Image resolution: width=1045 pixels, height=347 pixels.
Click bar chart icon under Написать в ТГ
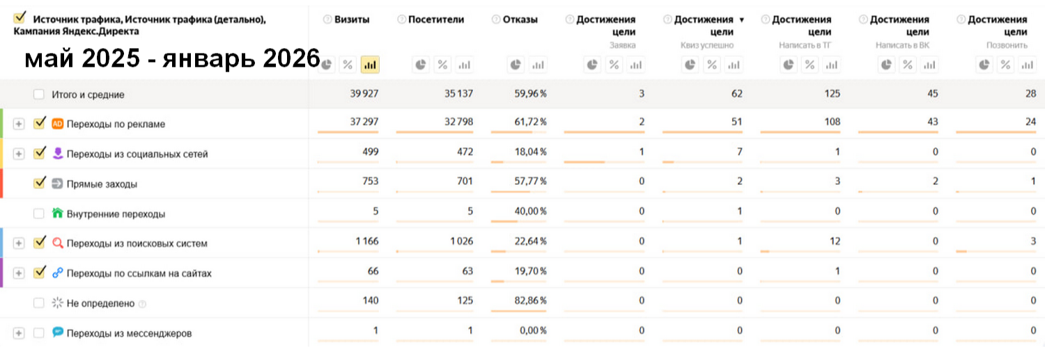tap(830, 65)
